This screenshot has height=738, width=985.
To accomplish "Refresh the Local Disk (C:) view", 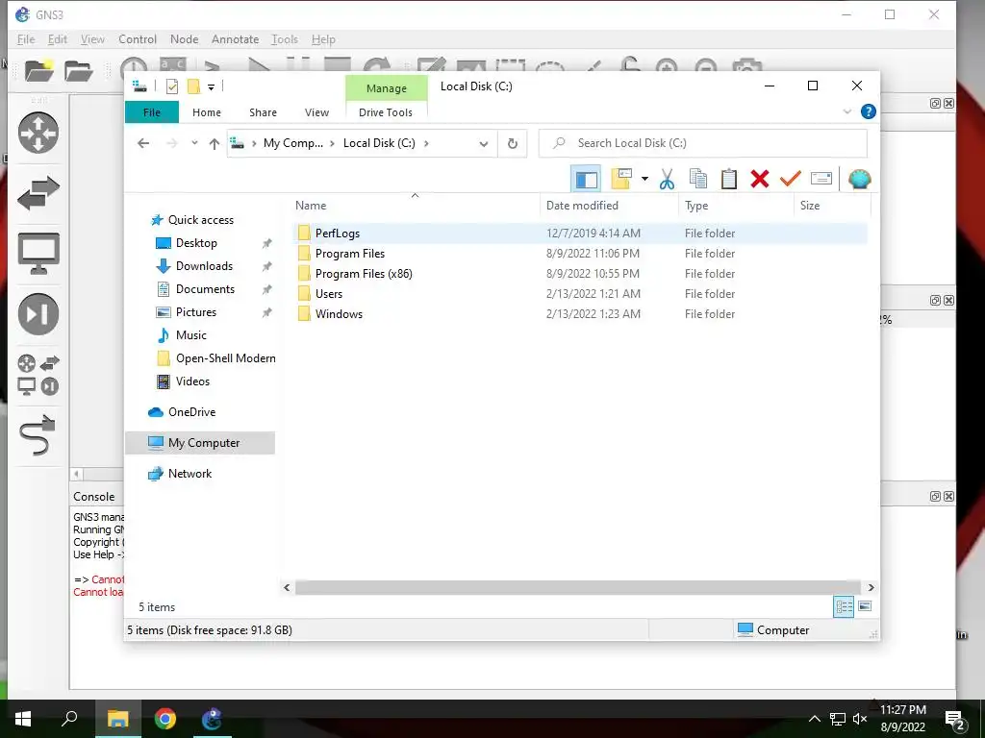I will click(513, 144).
